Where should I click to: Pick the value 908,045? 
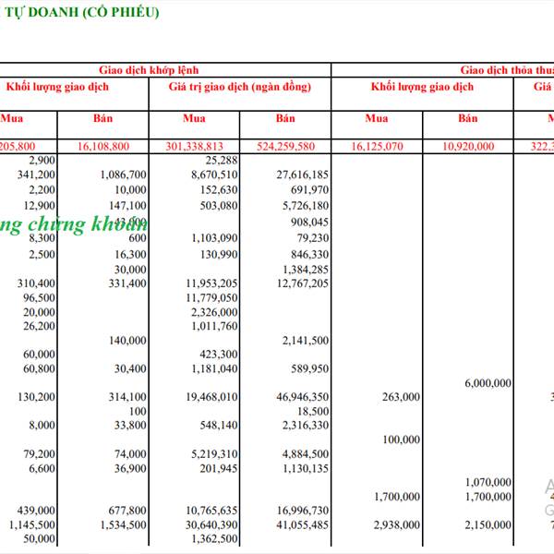point(310,222)
